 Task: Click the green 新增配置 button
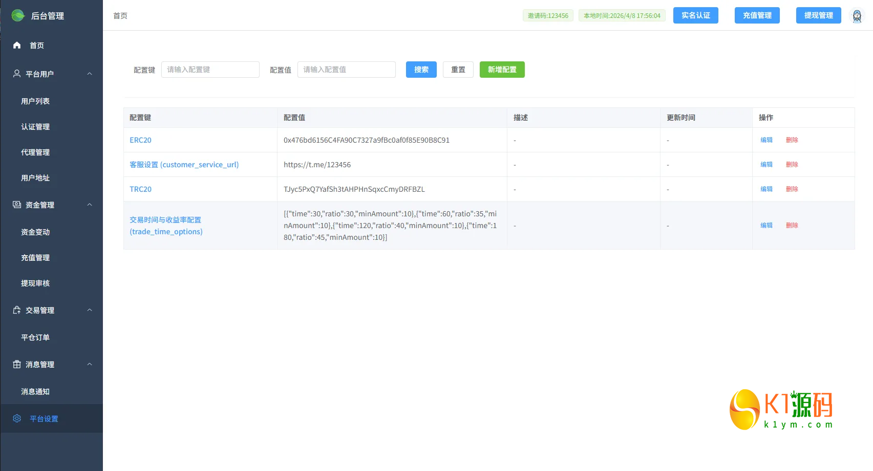(502, 70)
